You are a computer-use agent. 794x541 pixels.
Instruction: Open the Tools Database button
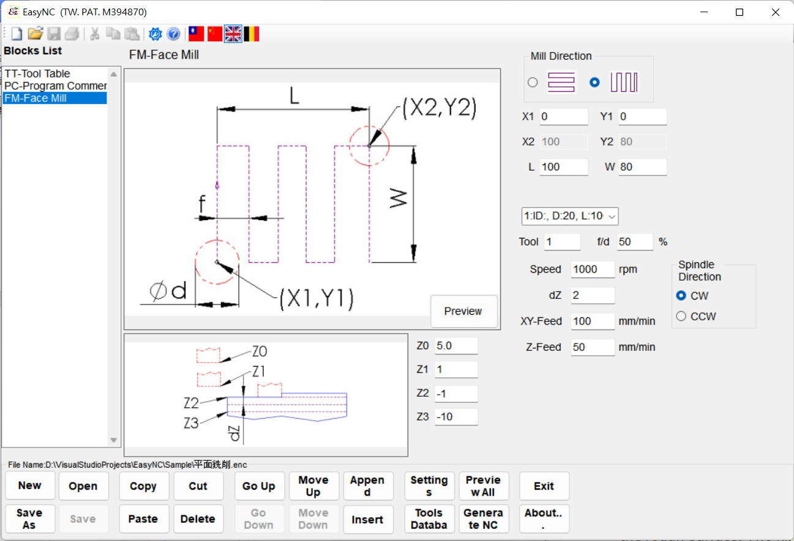tap(429, 519)
